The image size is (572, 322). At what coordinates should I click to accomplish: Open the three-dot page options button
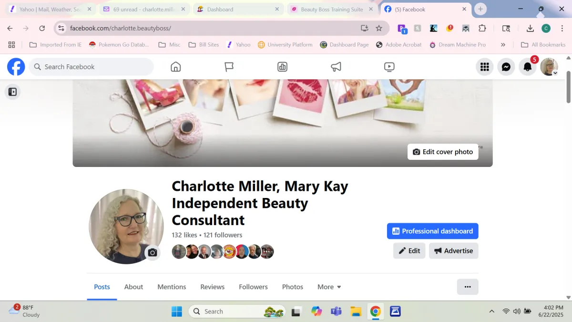pos(468,287)
